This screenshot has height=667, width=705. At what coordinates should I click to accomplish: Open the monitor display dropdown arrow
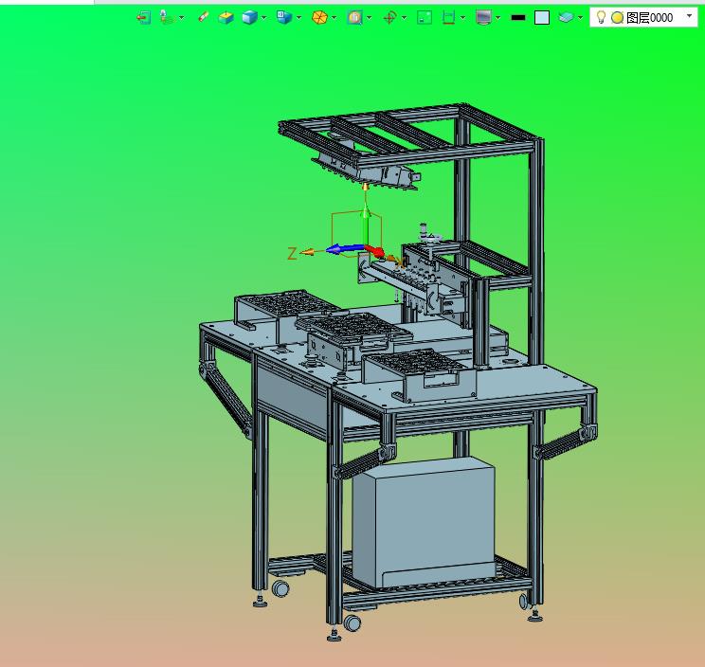[x=498, y=18]
